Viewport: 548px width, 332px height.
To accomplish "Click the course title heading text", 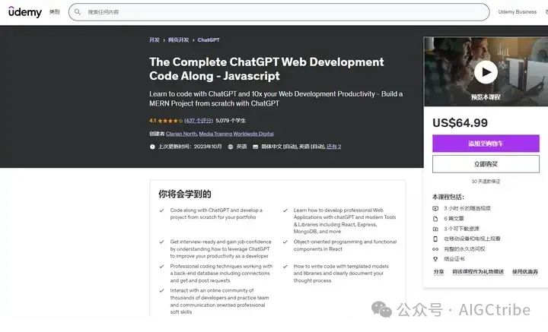I will [266, 68].
